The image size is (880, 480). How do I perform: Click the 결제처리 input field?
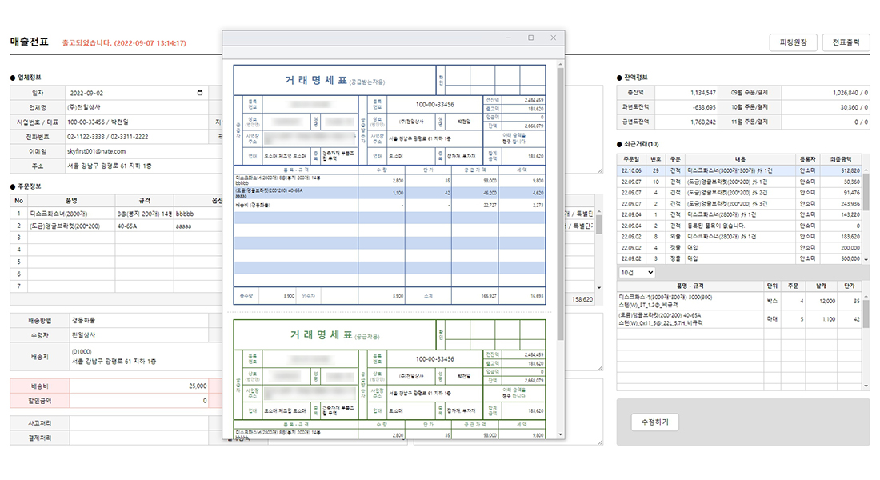tap(138, 438)
